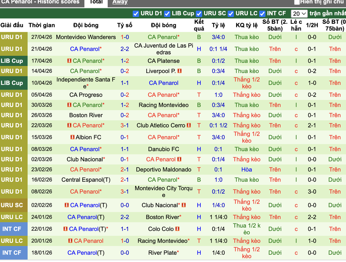Click odds 1 1/4:0 on 24/01/26 row
This screenshot has height=262, width=346.
[x=218, y=217]
